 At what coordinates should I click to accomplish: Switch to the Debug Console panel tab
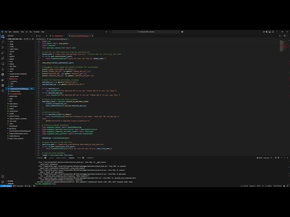[61, 158]
